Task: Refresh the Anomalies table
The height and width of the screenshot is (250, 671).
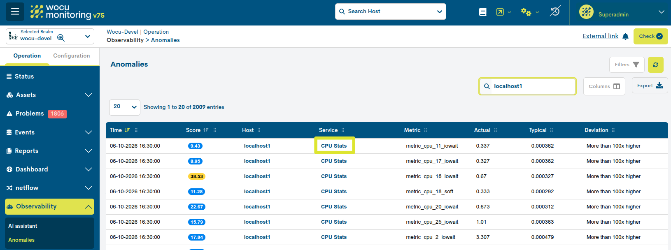Action: (656, 65)
